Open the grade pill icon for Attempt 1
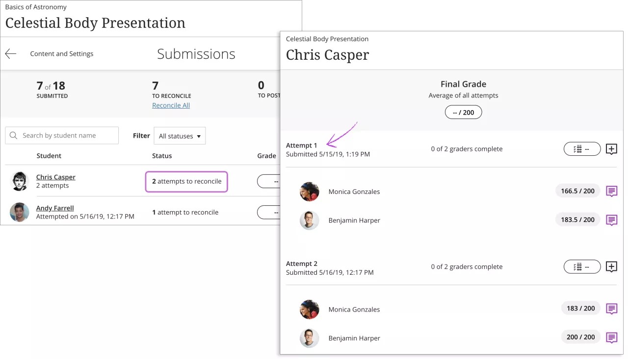This screenshot has width=628, height=359. click(x=582, y=149)
